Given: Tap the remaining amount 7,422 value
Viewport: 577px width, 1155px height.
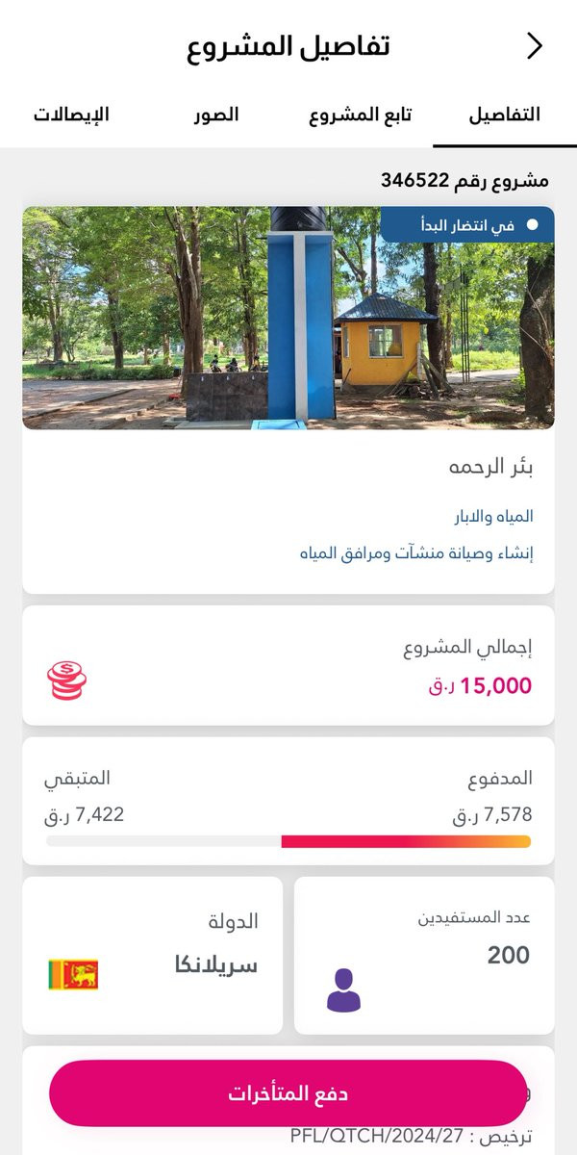Looking at the screenshot, I should [84, 814].
